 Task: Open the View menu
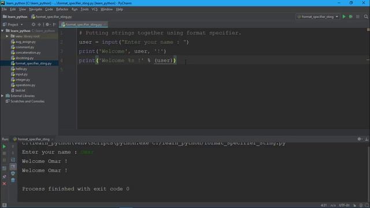[23, 9]
